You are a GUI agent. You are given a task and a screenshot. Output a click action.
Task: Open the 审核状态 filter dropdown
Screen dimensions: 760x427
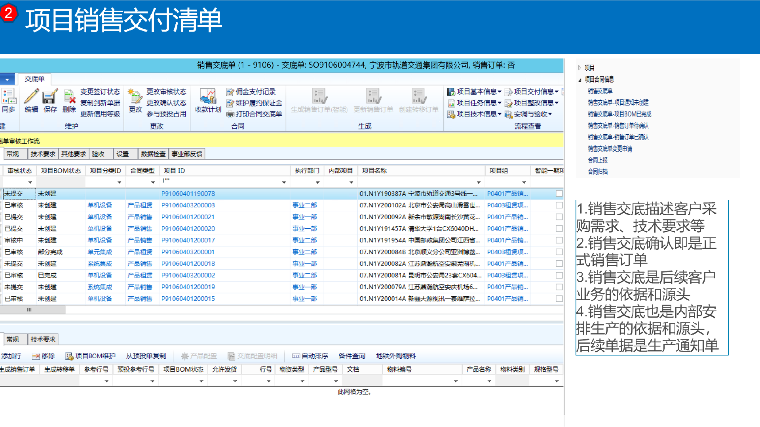30,182
